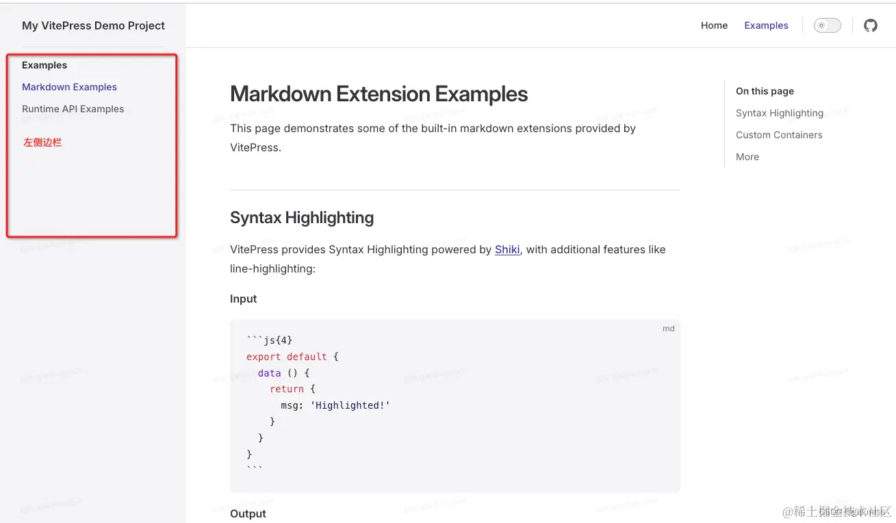Open Markdown Examples in the sidebar
The width and height of the screenshot is (896, 523).
pos(69,87)
